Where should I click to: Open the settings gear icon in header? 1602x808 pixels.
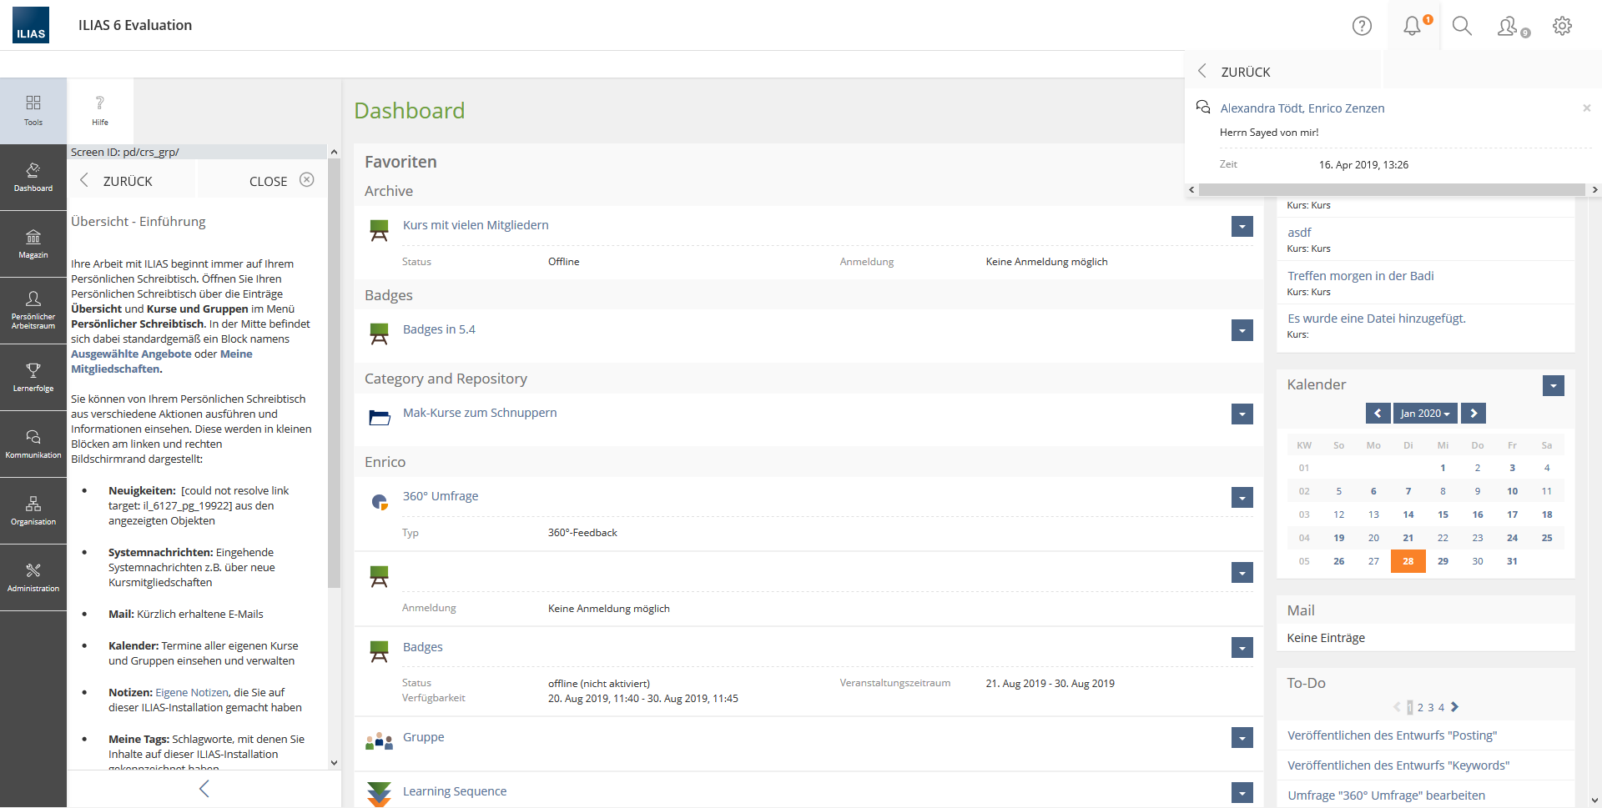(1562, 26)
